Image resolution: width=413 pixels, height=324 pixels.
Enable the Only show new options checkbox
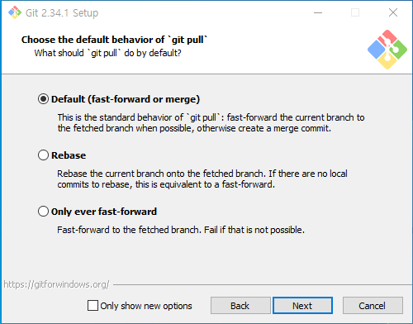[x=93, y=306]
